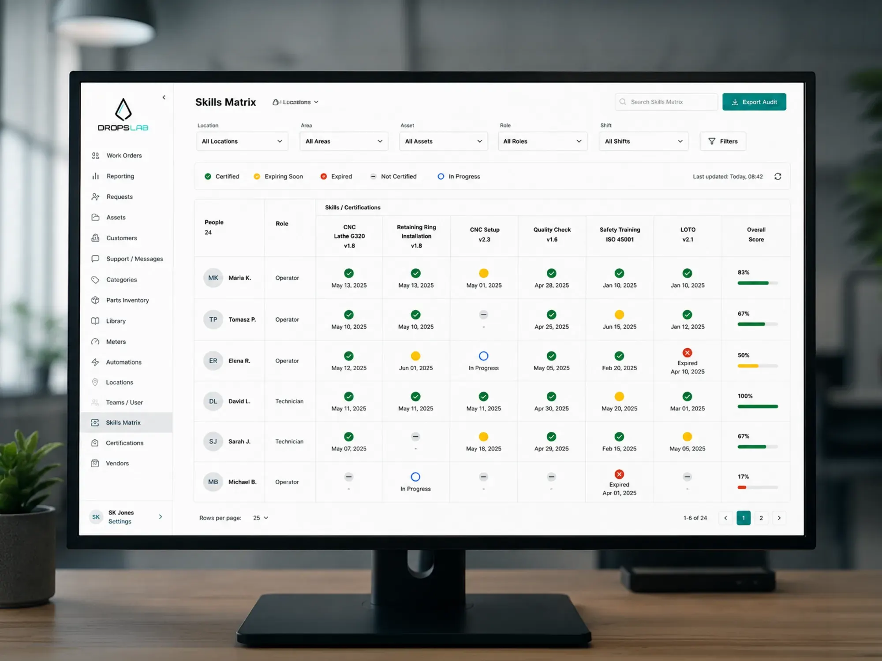
Task: Click the Work Orders sidebar icon
Action: 95,156
